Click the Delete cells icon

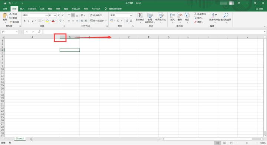180,16
